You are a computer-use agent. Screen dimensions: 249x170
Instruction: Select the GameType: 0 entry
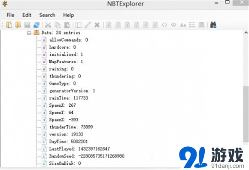(x=62, y=83)
